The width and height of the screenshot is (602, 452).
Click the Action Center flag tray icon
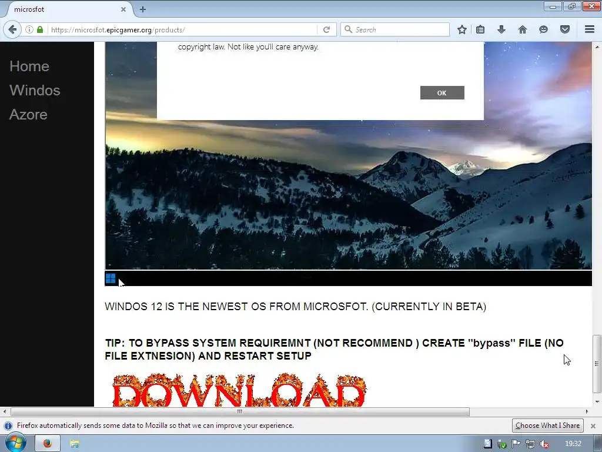(516, 444)
